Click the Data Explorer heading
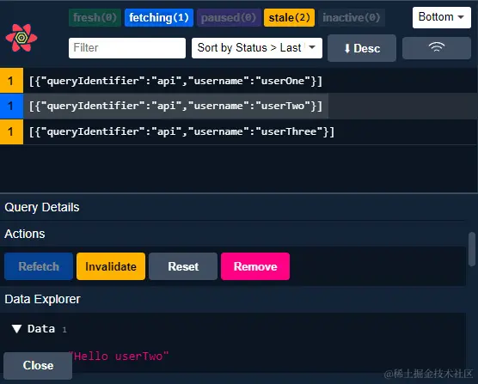This screenshot has width=478, height=384. [x=43, y=299]
